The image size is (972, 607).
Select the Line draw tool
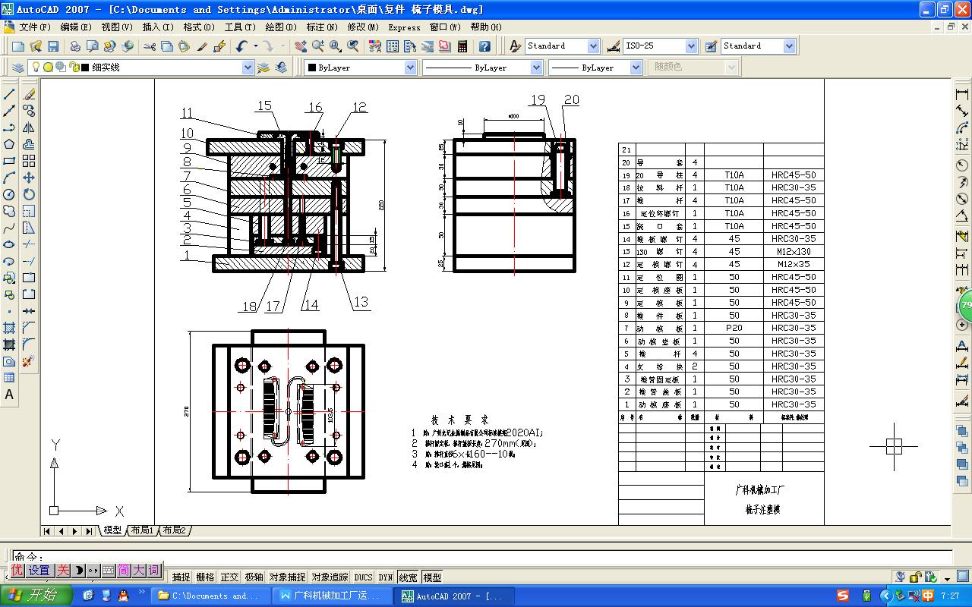pyautogui.click(x=9, y=94)
